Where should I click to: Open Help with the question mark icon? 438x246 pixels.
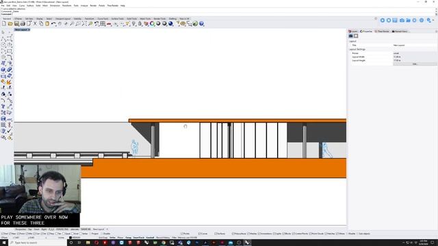(x=201, y=24)
